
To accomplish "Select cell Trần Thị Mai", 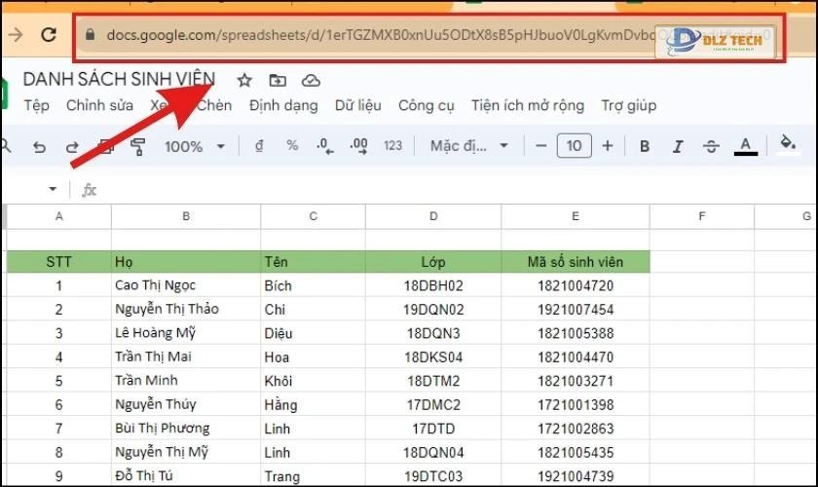I will pyautogui.click(x=186, y=356).
